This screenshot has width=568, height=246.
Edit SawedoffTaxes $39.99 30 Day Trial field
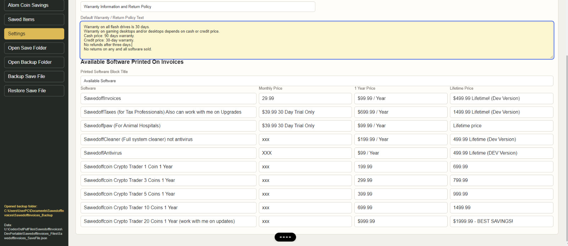(305, 112)
